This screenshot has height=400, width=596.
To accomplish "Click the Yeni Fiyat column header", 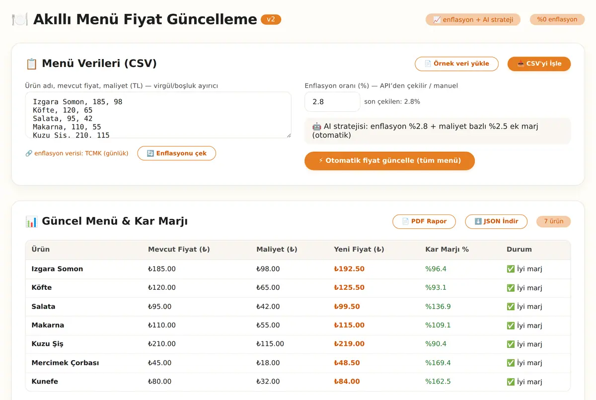I will tap(359, 250).
